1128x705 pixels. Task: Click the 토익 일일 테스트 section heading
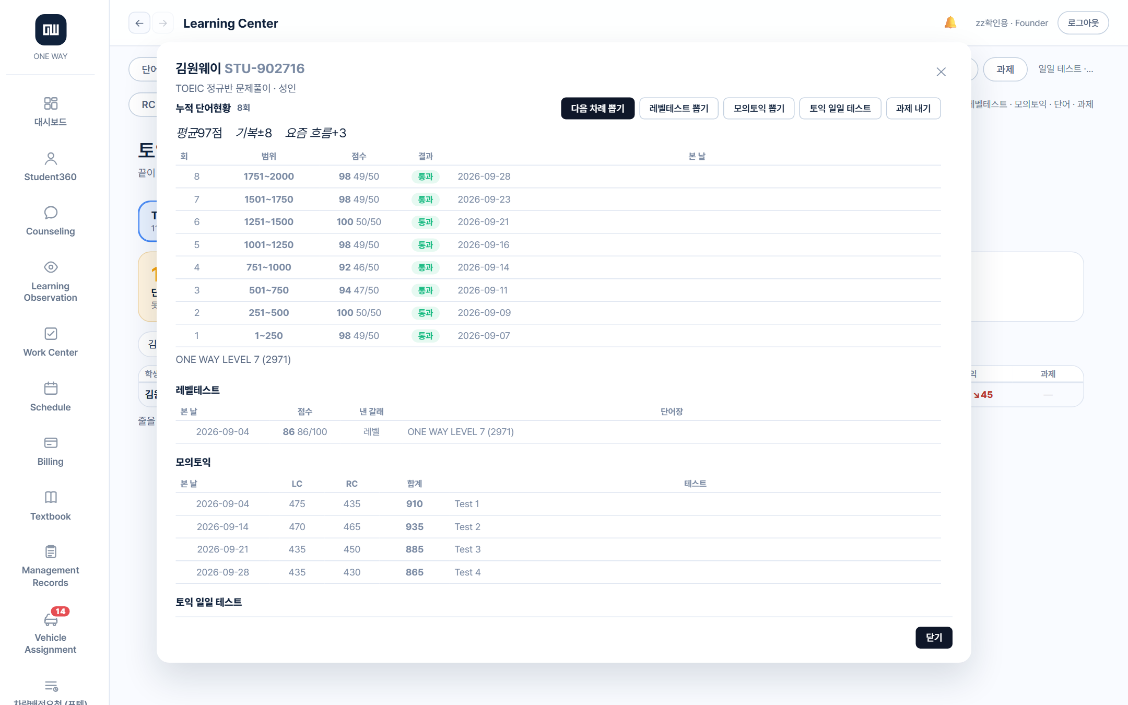click(208, 602)
